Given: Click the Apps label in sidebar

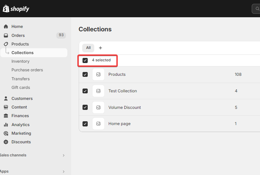Looking at the screenshot, I should pos(4,171).
